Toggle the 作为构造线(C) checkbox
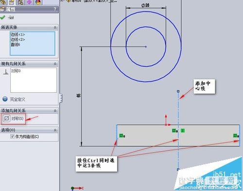Screen dimensions: 243x191 click(12, 137)
